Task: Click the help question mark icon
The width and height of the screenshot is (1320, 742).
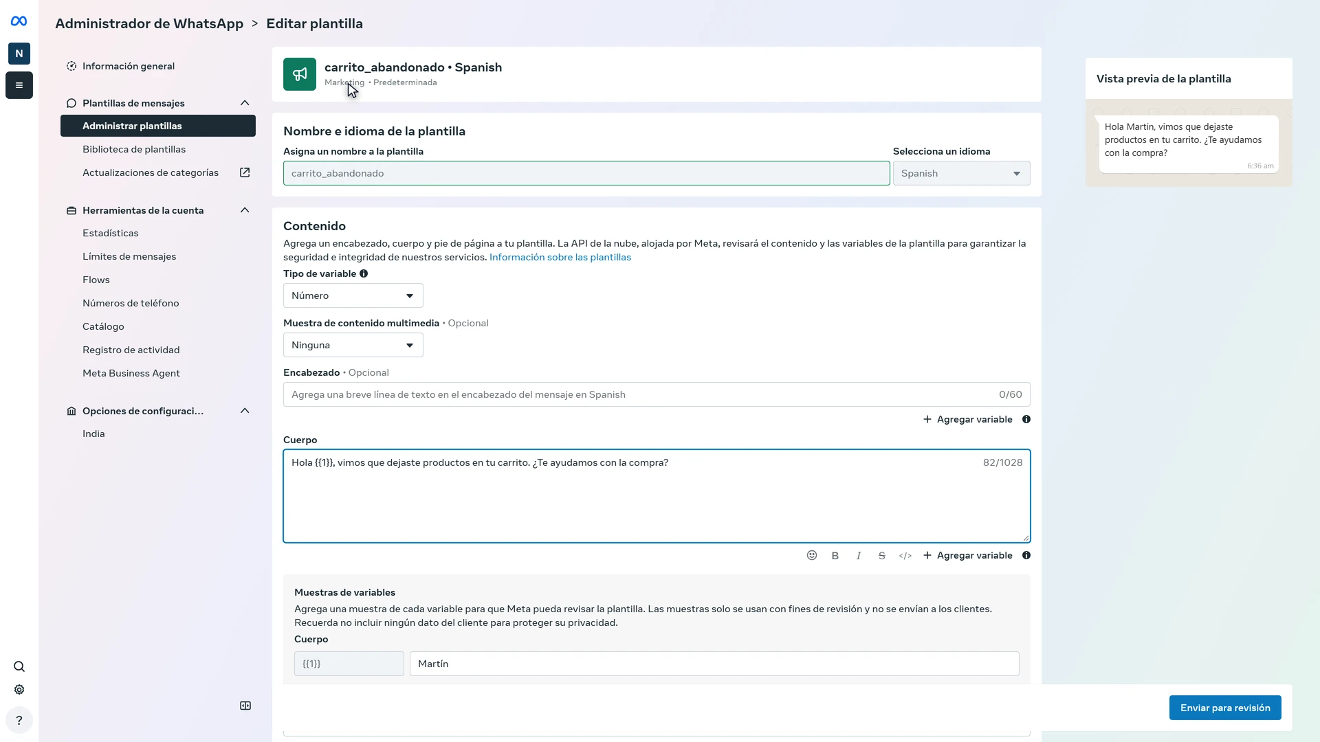Action: 19,721
